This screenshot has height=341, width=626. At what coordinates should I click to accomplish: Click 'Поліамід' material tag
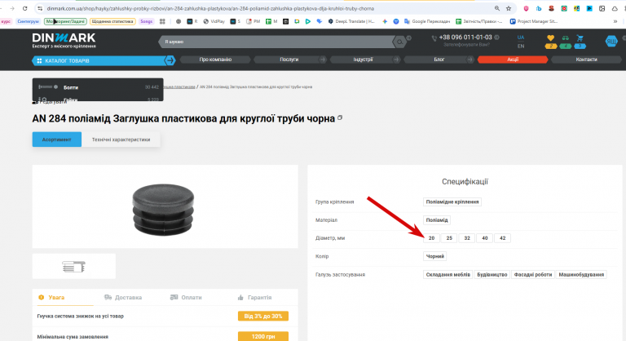coord(437,220)
